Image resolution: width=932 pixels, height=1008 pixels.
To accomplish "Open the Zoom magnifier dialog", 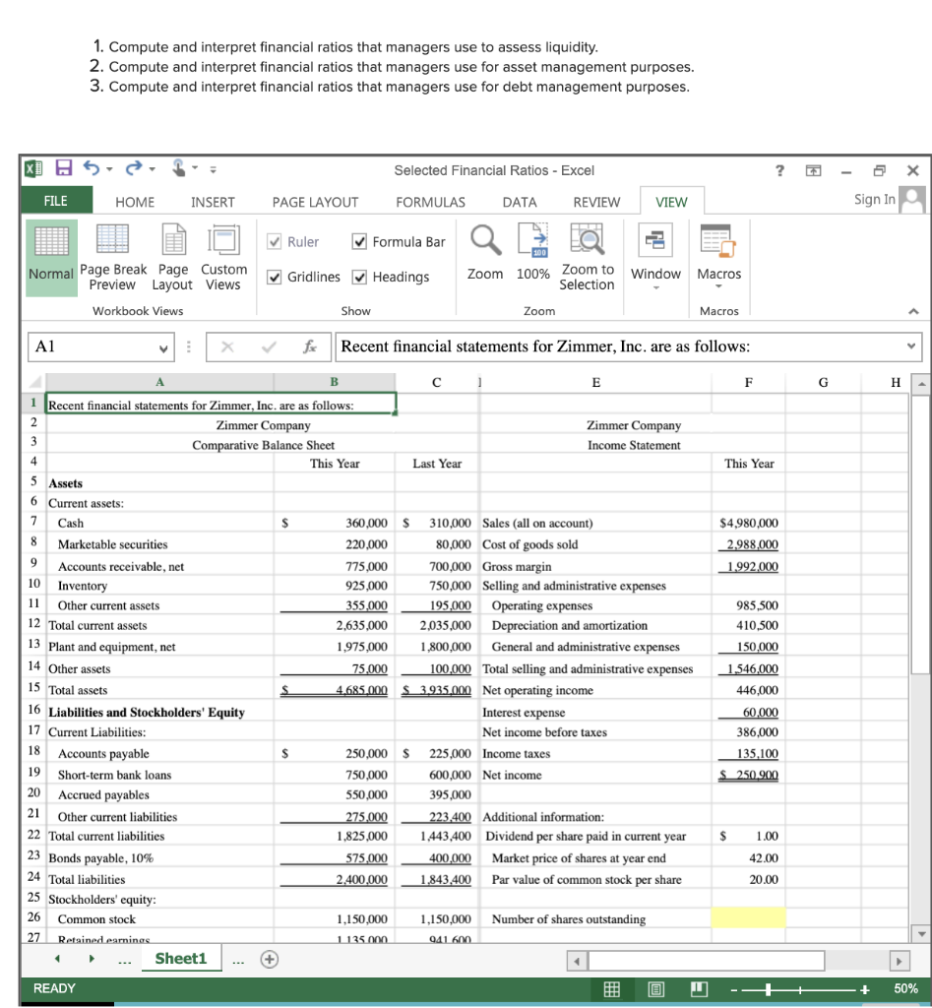I will click(x=485, y=252).
